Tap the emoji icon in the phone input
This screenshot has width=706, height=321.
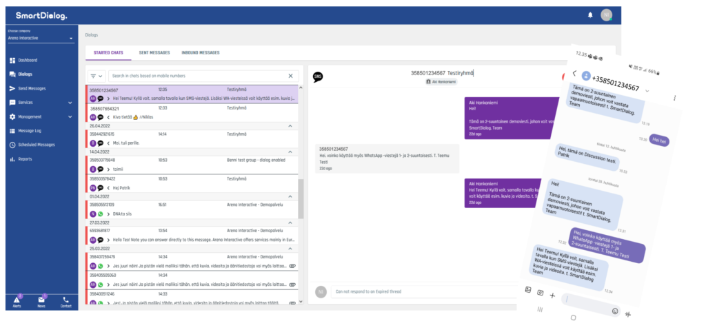pos(614,311)
